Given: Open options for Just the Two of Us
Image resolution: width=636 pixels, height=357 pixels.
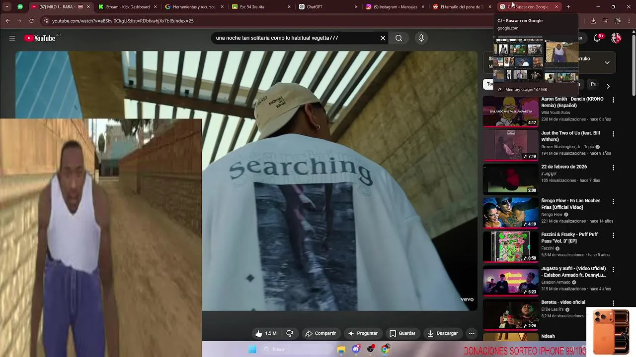Looking at the screenshot, I should [x=613, y=134].
